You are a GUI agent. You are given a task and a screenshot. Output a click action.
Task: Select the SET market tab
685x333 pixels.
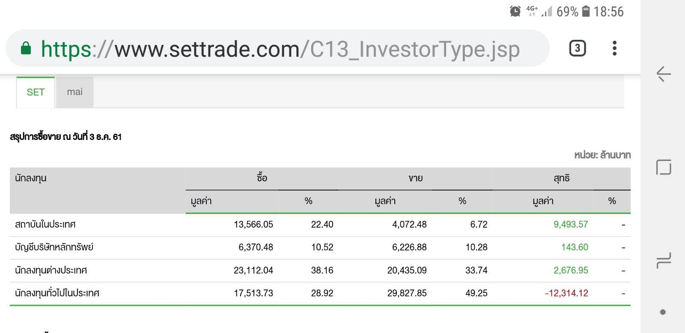36,92
